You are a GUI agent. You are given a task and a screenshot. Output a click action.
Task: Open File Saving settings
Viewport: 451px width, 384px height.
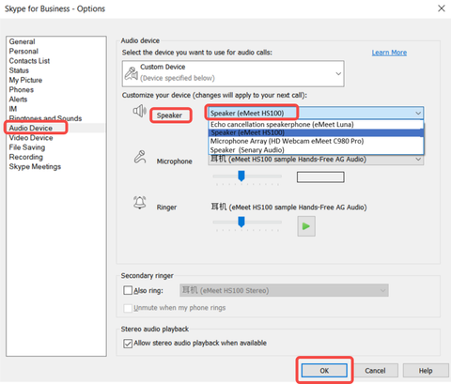[x=27, y=147]
